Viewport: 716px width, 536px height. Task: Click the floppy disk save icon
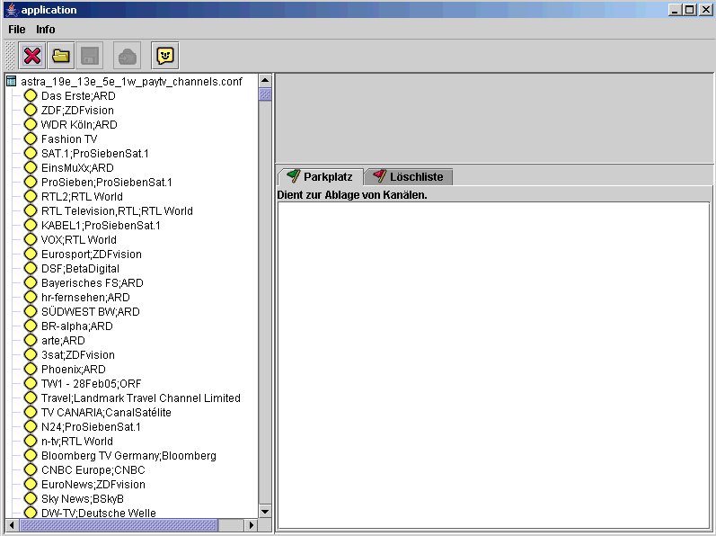[90, 56]
